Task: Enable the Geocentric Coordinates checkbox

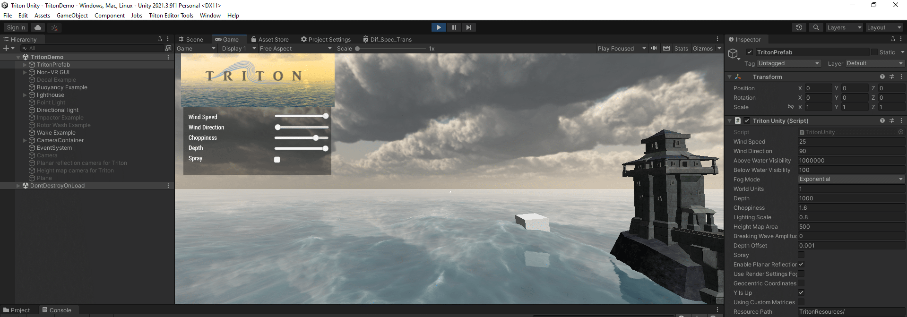Action: [801, 283]
